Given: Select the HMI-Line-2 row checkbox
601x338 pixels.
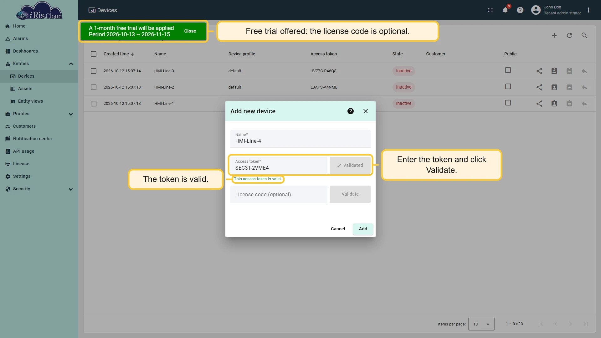Looking at the screenshot, I should tap(94, 87).
